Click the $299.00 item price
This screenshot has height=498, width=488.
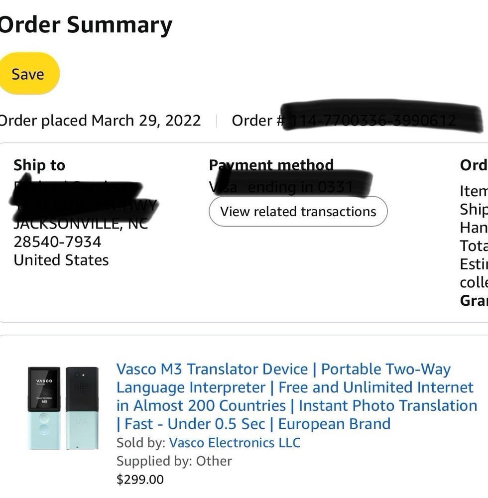pos(140,479)
